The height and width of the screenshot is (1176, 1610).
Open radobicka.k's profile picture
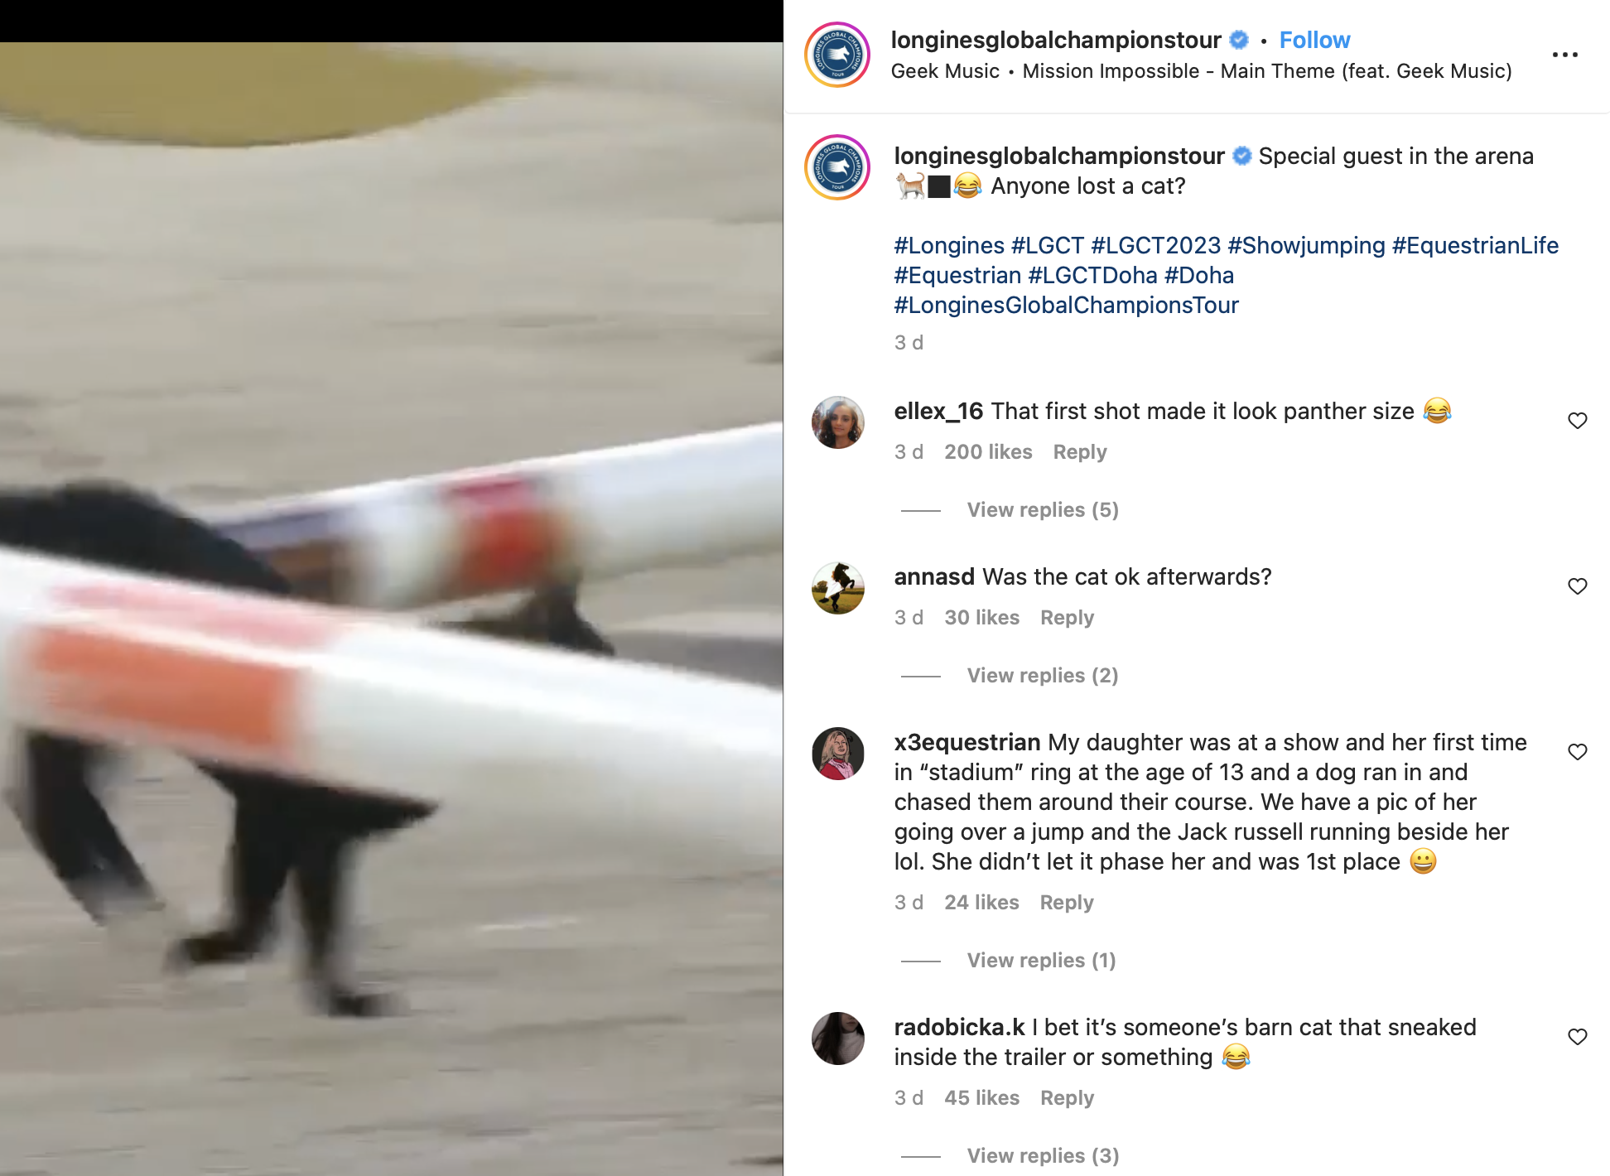coord(837,1039)
